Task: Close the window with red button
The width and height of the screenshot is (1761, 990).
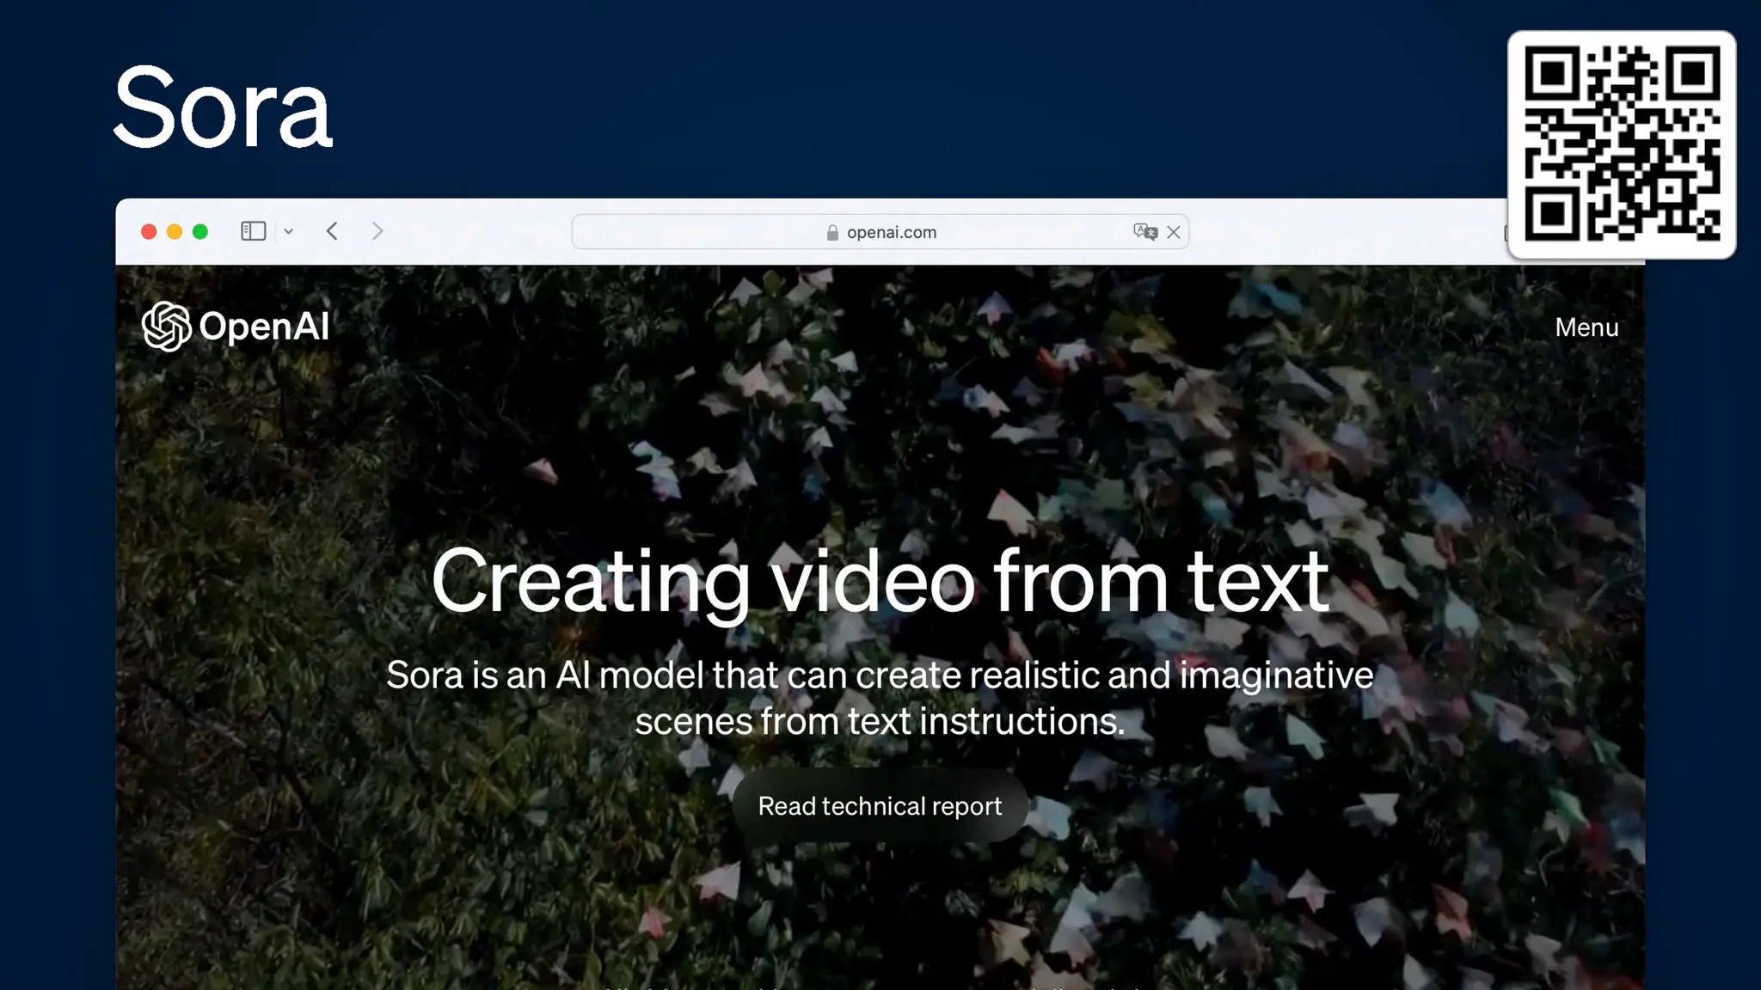Action: [x=149, y=232]
